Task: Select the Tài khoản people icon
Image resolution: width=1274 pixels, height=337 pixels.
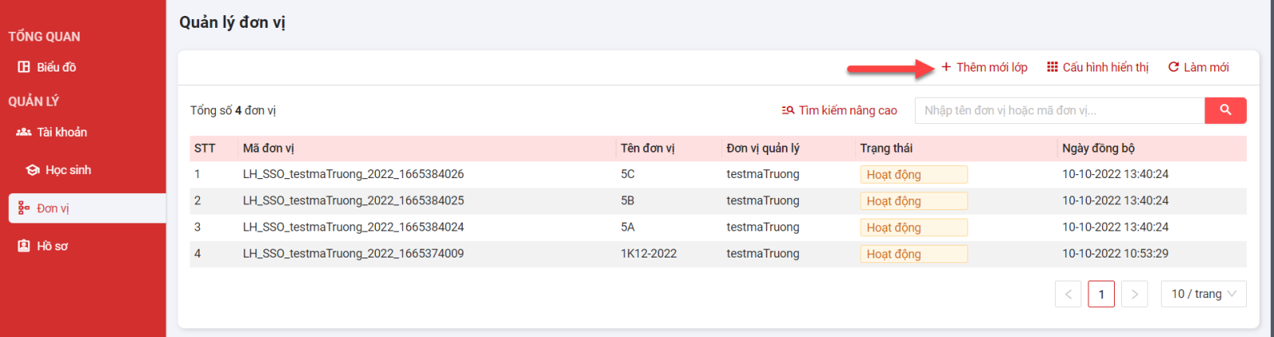Action: click(x=24, y=132)
